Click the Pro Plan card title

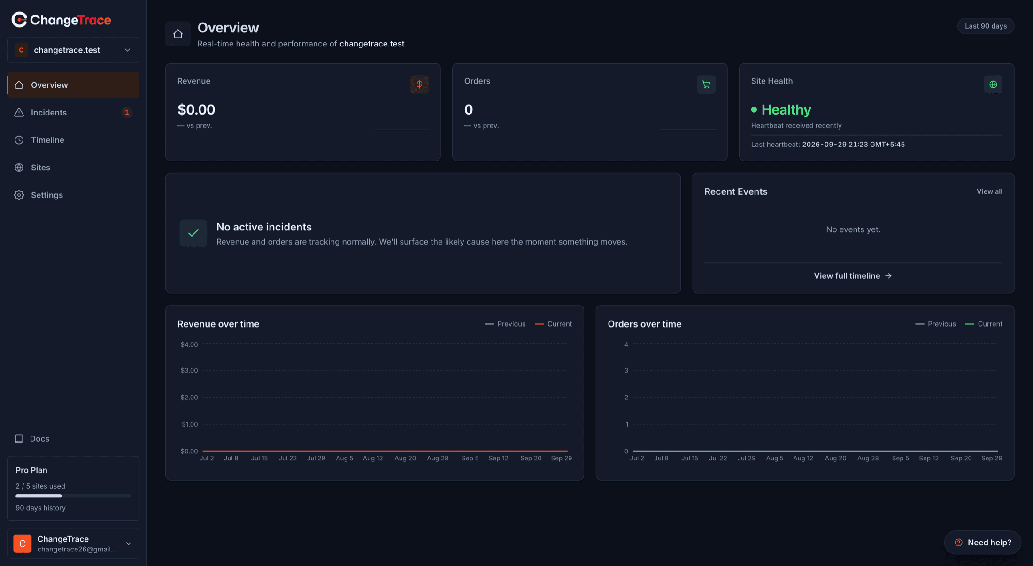31,470
